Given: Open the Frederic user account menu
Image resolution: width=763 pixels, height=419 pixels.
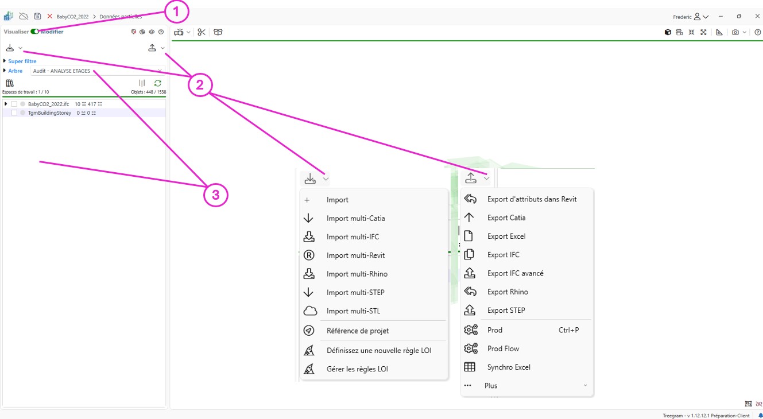Looking at the screenshot, I should tap(692, 17).
